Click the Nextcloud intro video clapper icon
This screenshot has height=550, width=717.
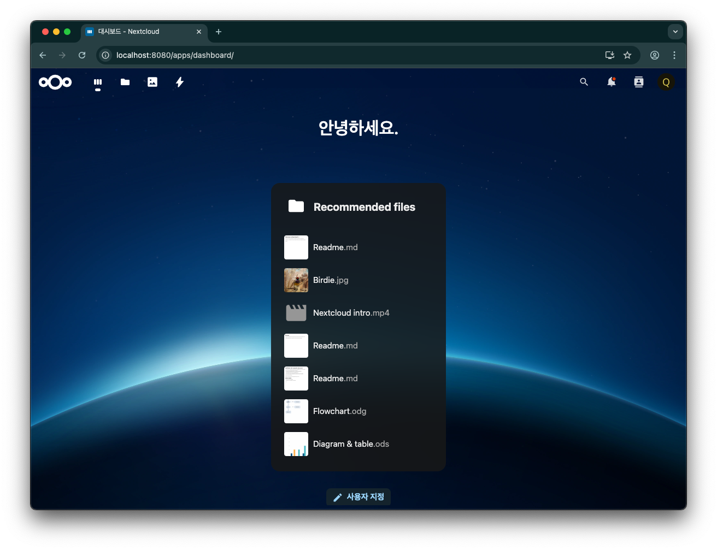[x=296, y=313]
